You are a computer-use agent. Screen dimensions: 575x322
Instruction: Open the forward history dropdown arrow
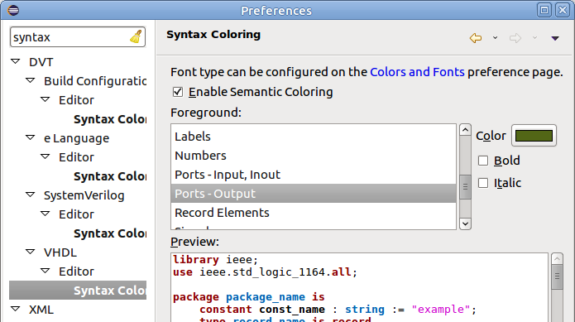pos(534,38)
